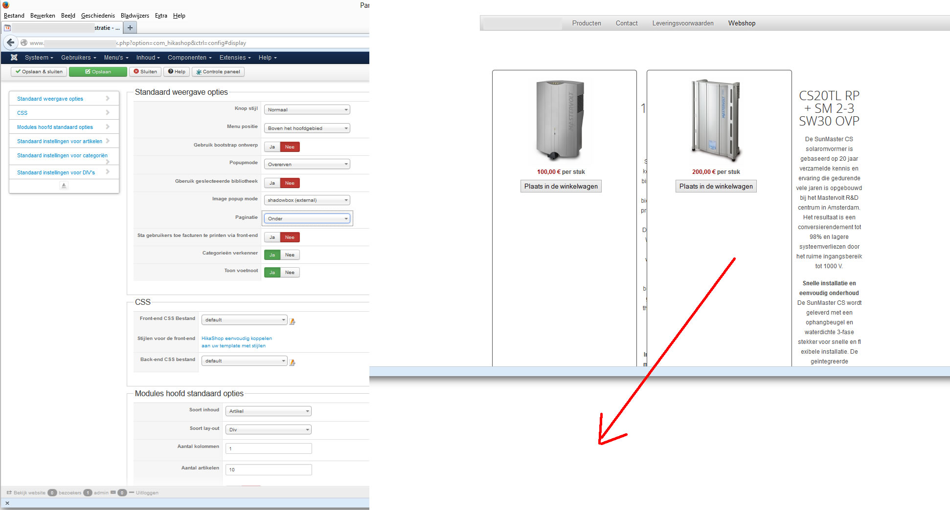Open the Knop stijl dropdown

(307, 110)
